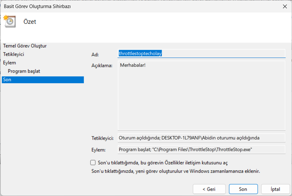The width and height of the screenshot is (292, 196).
Task: Click the 'Eylem:' field label
Action: click(98, 150)
